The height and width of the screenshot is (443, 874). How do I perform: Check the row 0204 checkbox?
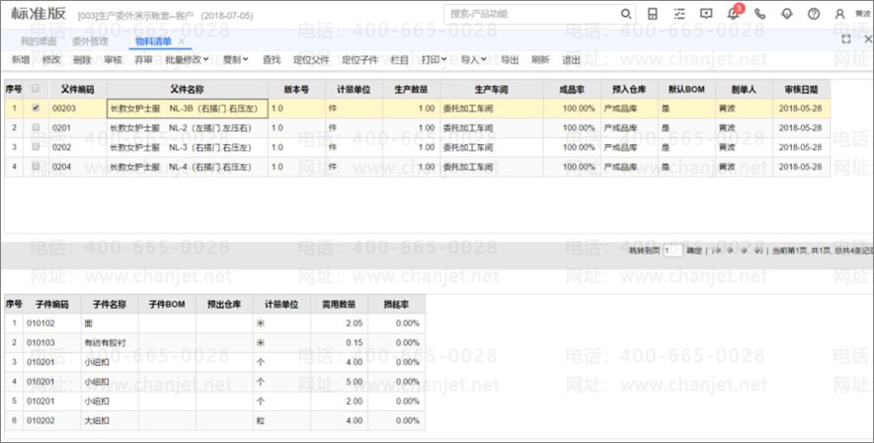(36, 167)
